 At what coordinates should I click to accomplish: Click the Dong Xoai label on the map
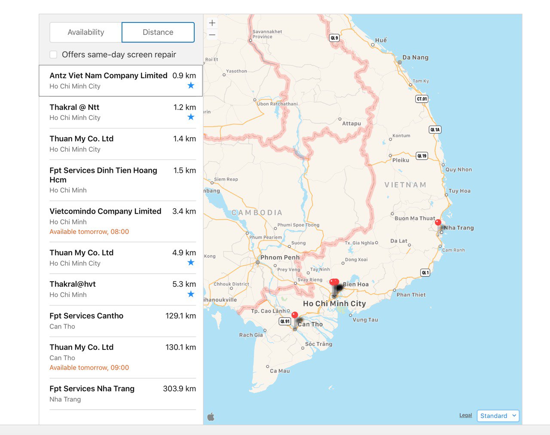click(x=356, y=260)
